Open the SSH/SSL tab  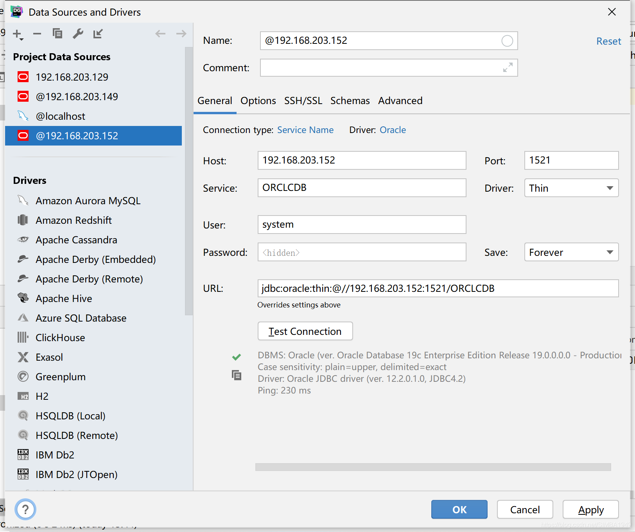(303, 101)
